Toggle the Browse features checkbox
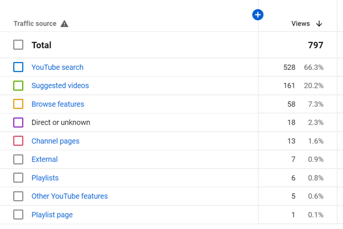Image resolution: width=343 pixels, height=229 pixels. (18, 104)
